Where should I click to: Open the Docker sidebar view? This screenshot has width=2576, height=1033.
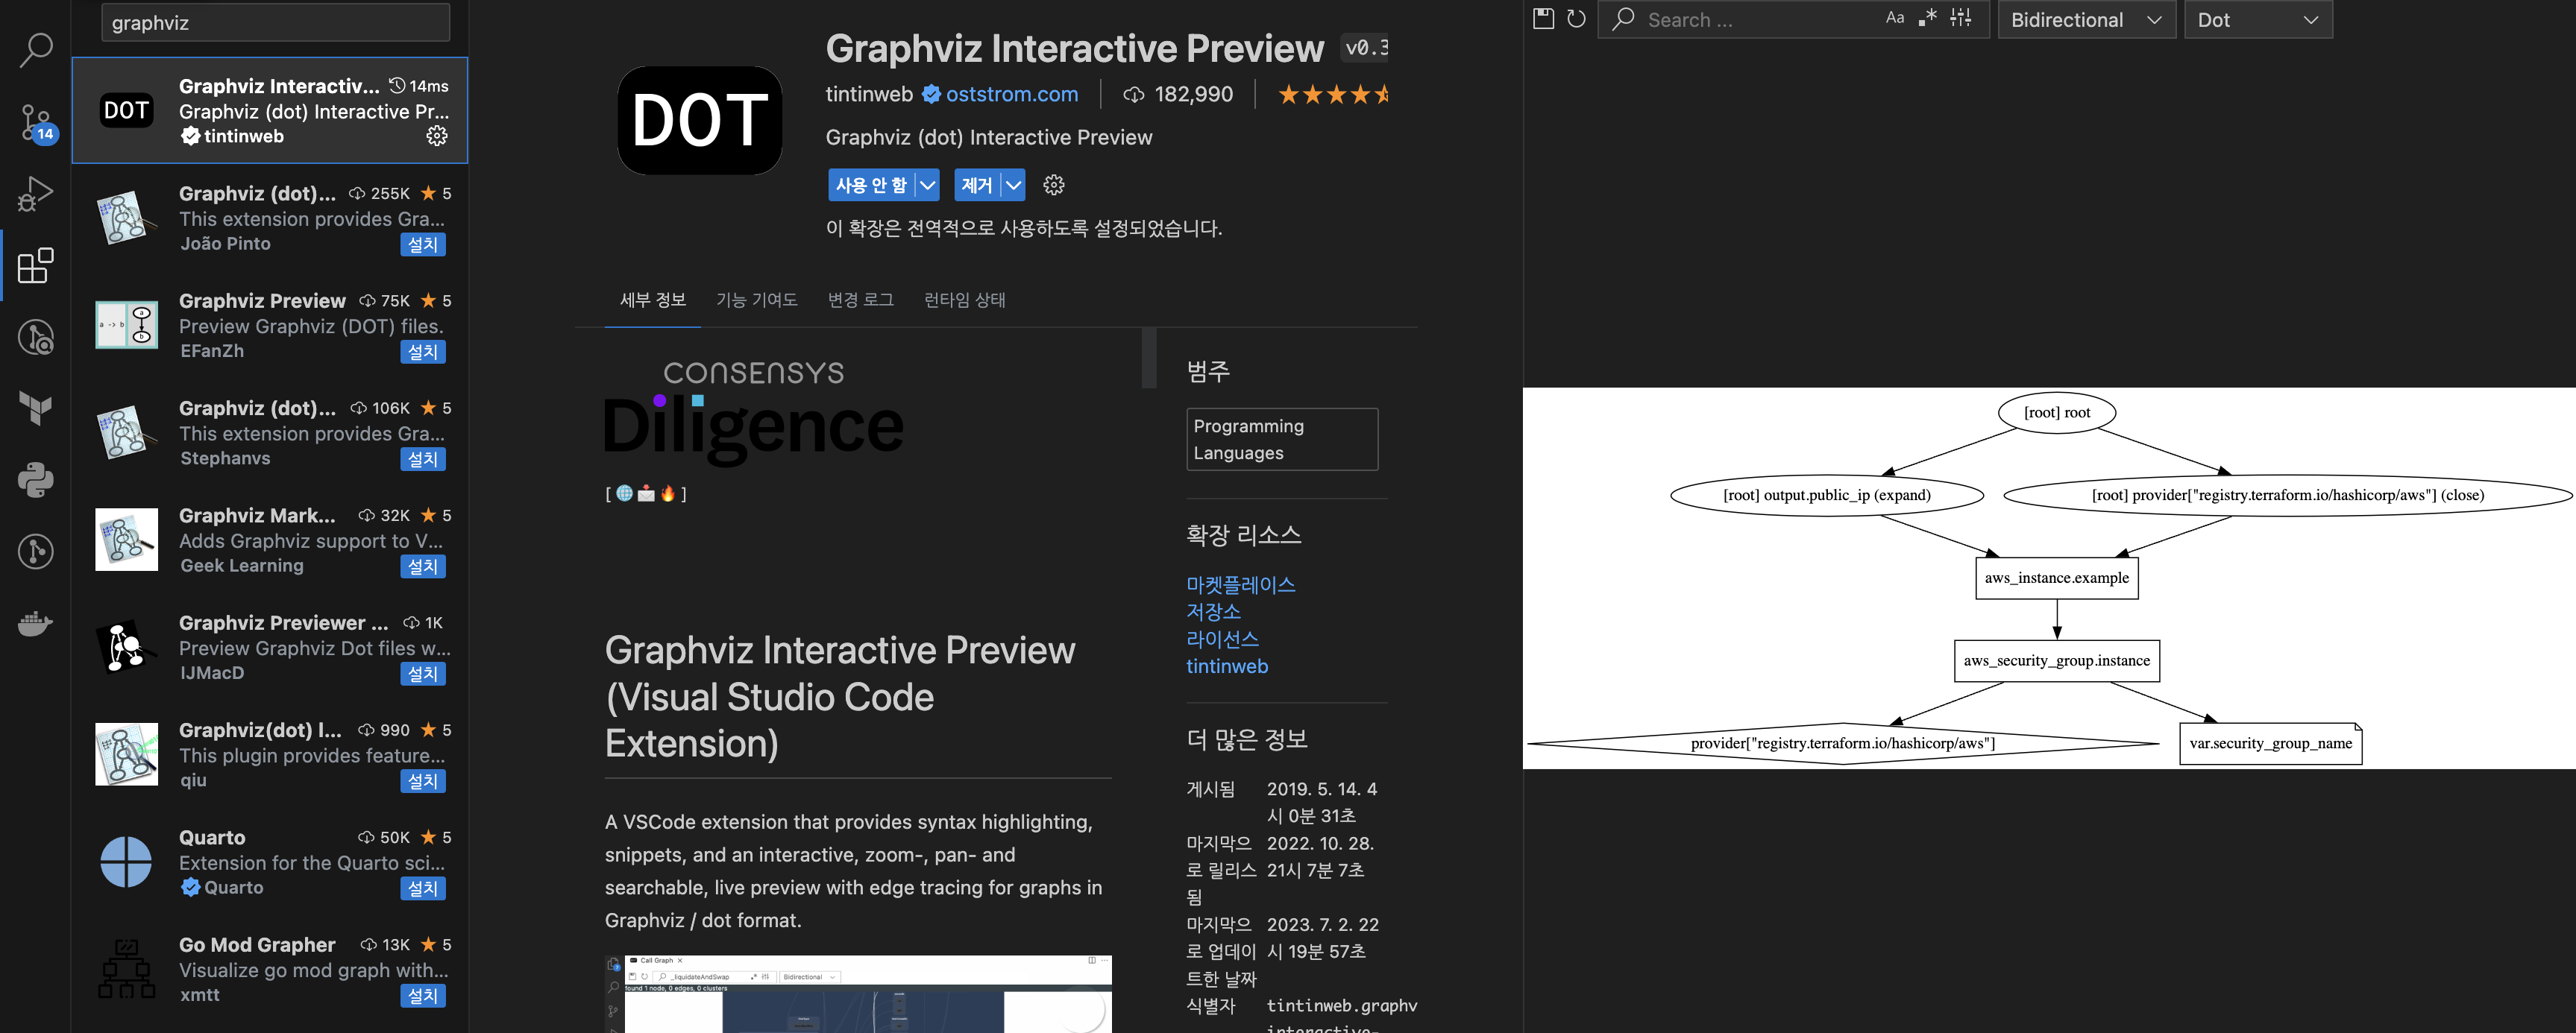click(x=36, y=625)
